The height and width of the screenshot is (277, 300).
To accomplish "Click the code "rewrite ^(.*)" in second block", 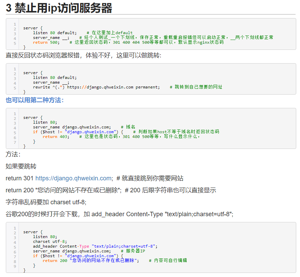I will pyautogui.click(x=49, y=87).
